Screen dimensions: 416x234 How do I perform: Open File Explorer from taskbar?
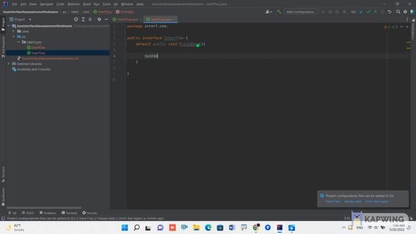[196, 227]
